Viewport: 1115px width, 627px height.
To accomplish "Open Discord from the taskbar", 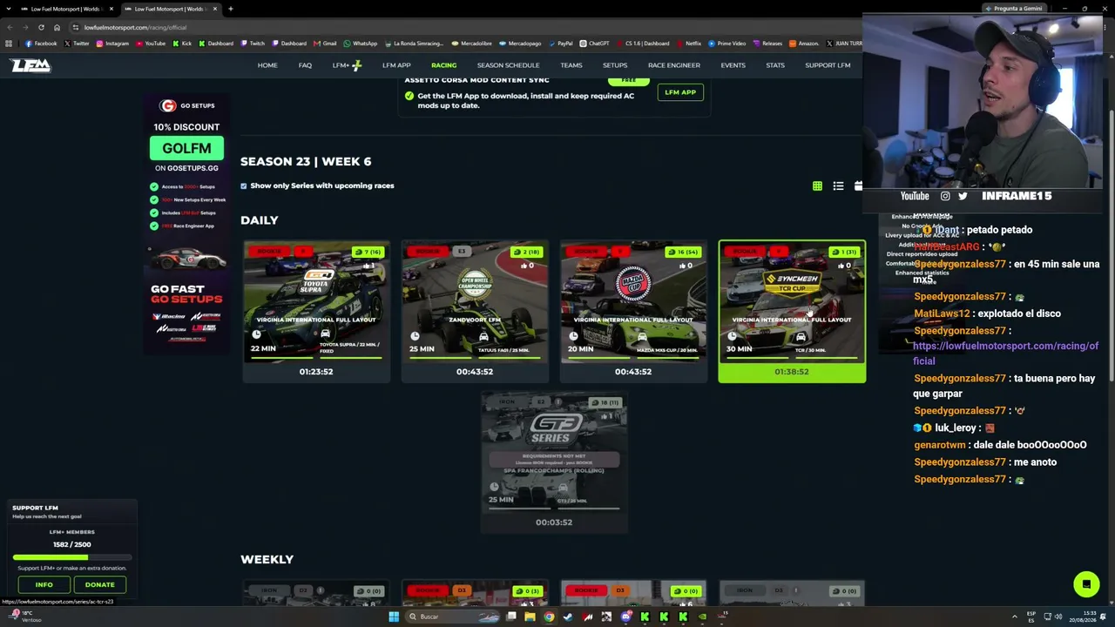I will [x=625, y=617].
